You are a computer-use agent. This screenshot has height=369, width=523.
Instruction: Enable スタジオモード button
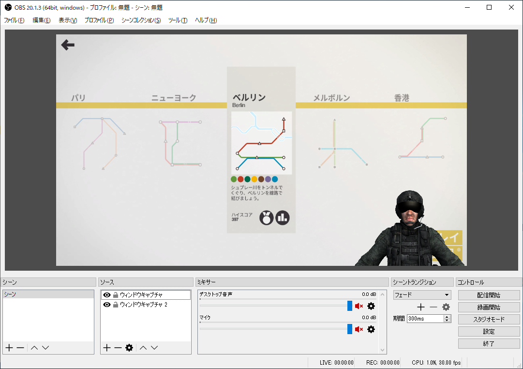tap(489, 319)
